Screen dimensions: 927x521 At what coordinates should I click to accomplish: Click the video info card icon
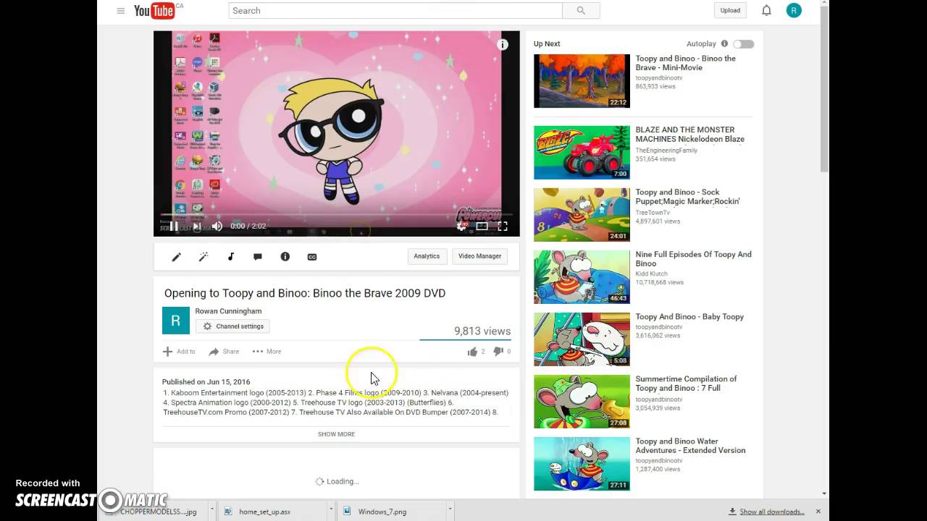coord(503,45)
